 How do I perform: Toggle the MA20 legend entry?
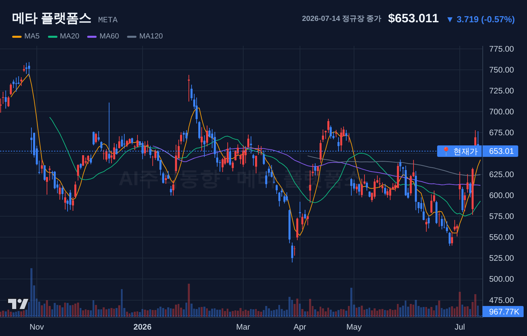pos(64,36)
